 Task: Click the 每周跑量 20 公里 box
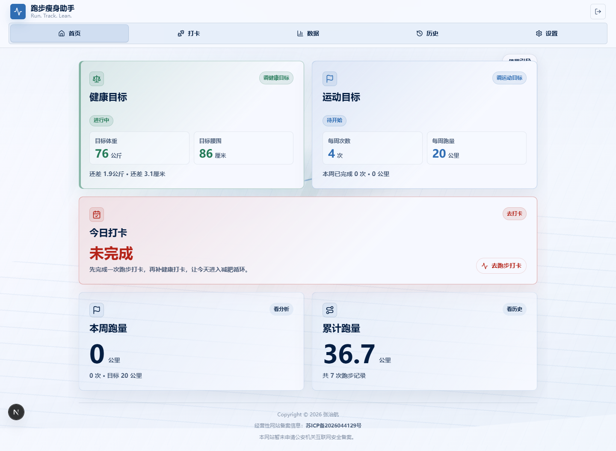tap(477, 148)
